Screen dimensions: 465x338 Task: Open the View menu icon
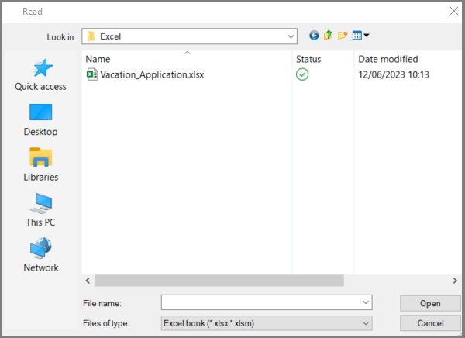coord(360,36)
